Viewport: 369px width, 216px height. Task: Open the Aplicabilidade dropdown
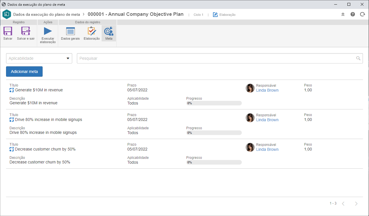coord(39,58)
